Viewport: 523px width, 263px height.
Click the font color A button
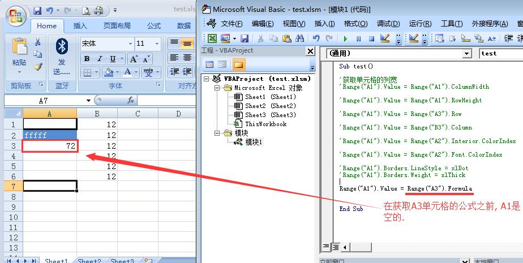click(x=128, y=72)
